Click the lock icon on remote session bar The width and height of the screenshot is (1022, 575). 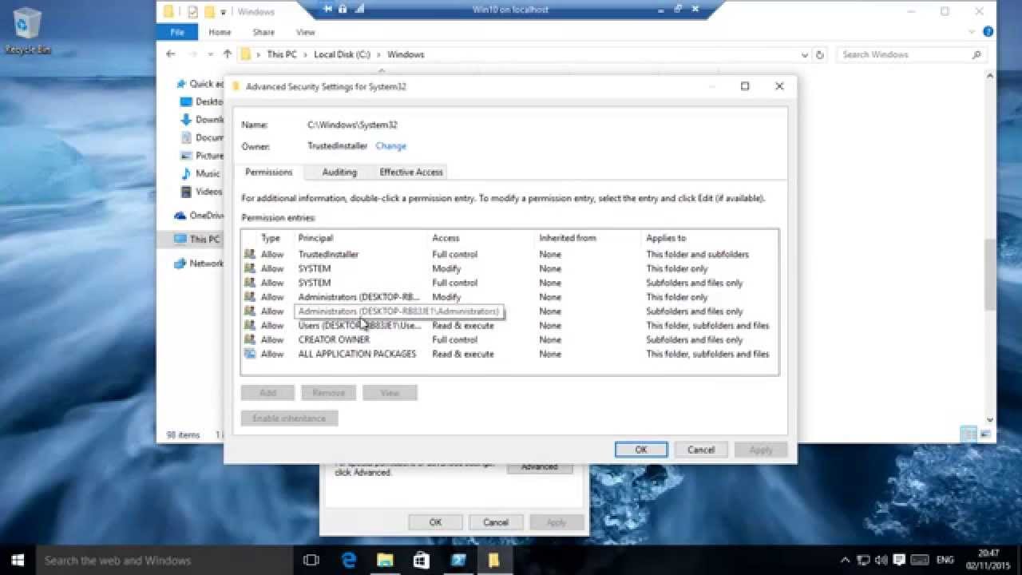coord(343,10)
